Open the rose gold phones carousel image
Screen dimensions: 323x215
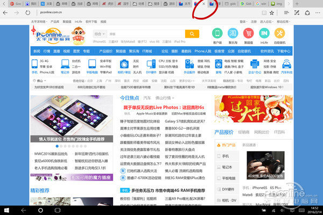pyautogui.click(x=72, y=118)
